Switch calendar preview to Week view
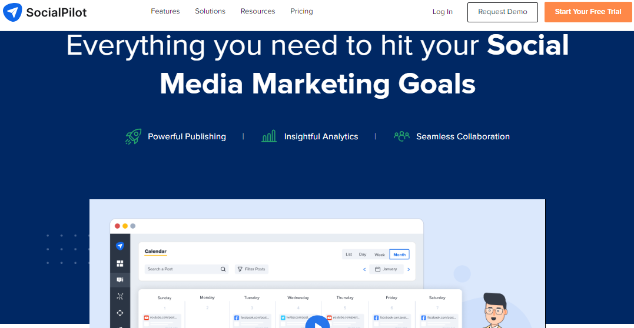Screen dimensions: 634x328 coord(379,255)
